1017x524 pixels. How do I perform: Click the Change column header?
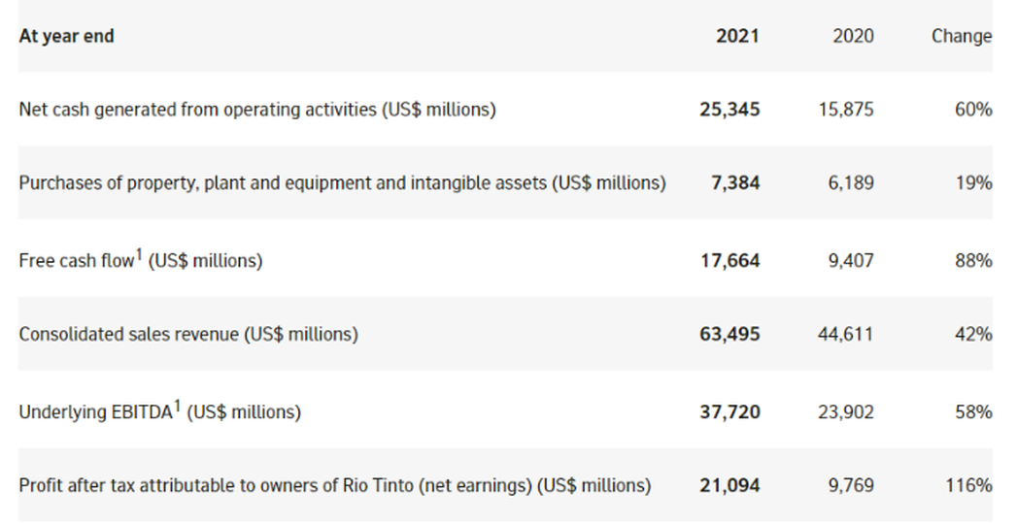tap(961, 36)
